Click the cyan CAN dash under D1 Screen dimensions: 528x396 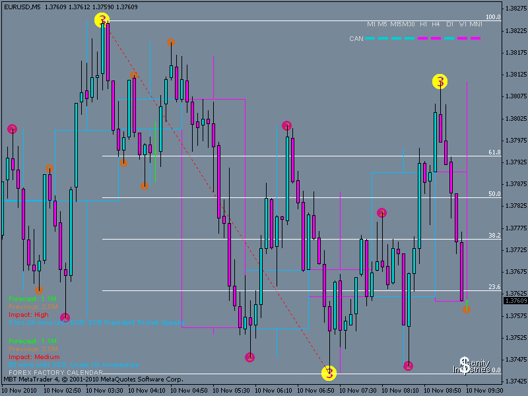click(x=449, y=38)
